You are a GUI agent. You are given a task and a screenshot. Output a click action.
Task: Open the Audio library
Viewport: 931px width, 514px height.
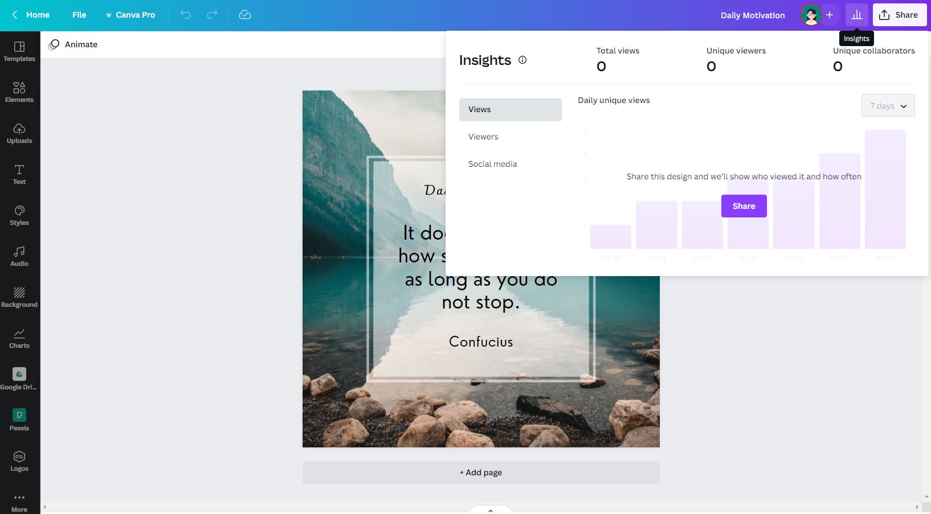click(x=19, y=256)
